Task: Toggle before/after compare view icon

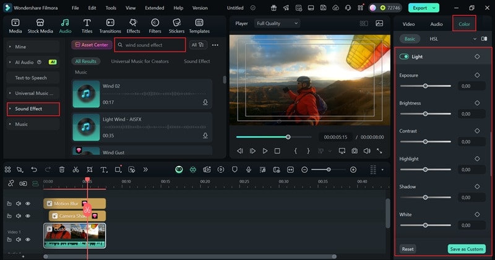Action: [484, 39]
